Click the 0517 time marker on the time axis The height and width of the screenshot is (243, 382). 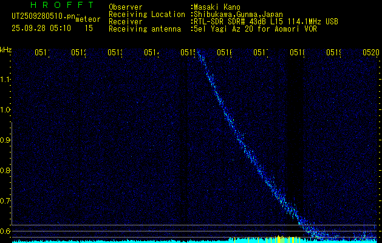click(x=261, y=53)
